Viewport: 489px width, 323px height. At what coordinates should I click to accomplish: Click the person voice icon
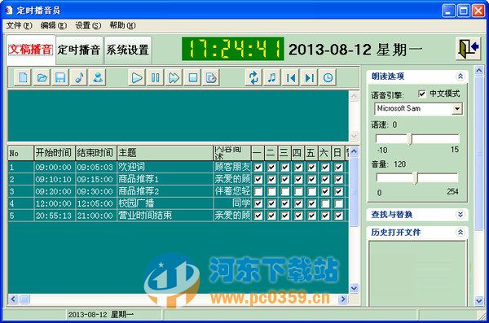(x=98, y=77)
